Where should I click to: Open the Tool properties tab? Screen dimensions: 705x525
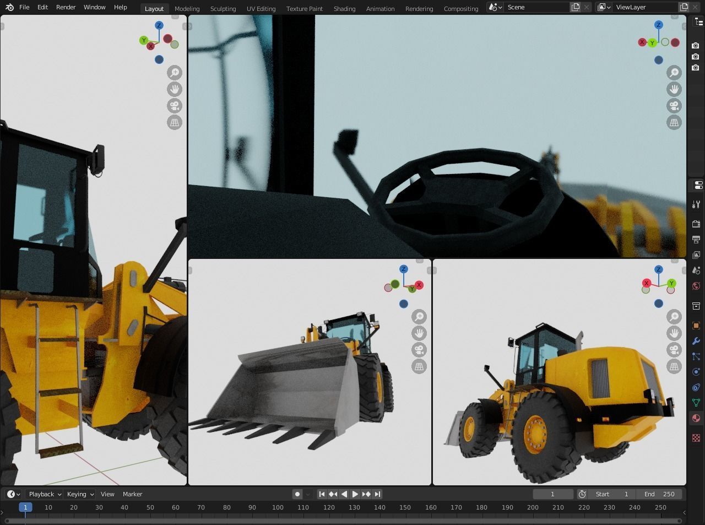696,204
